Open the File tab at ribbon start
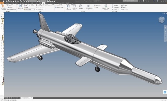The width and height of the screenshot is (167, 101). [2, 3]
